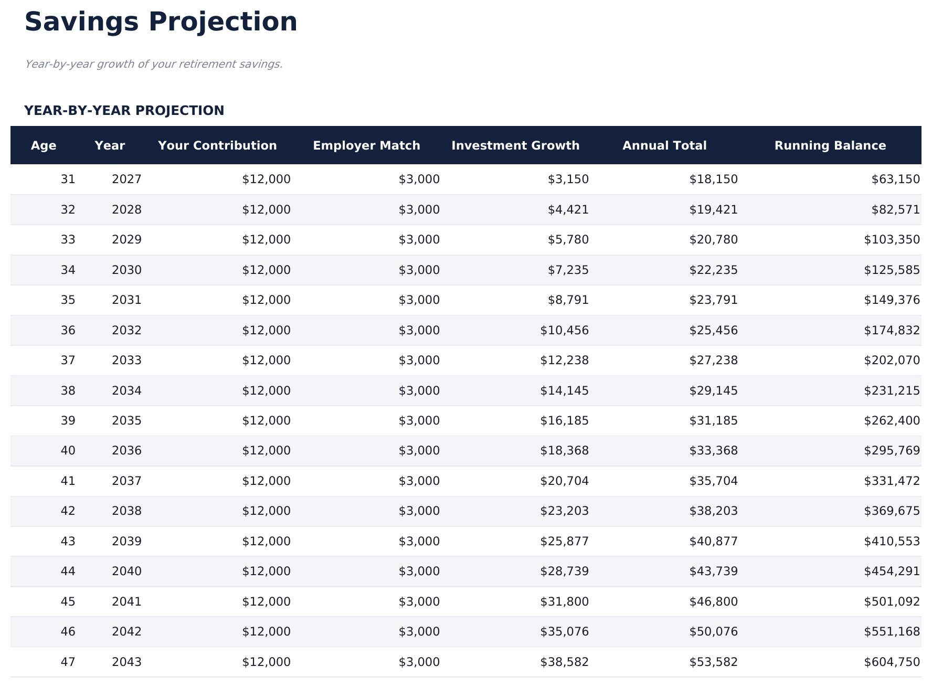Click the $46,800 annual total cell
The image size is (932, 688).
pos(713,602)
